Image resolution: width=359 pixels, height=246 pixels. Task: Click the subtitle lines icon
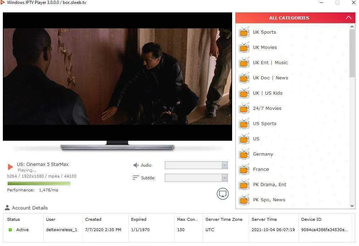(x=136, y=178)
